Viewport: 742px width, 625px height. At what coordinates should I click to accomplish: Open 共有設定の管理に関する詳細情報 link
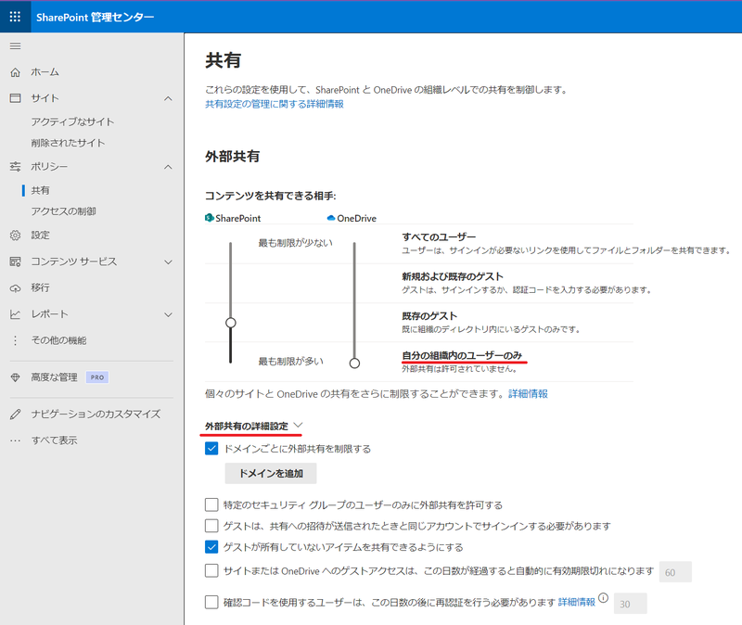click(x=275, y=104)
